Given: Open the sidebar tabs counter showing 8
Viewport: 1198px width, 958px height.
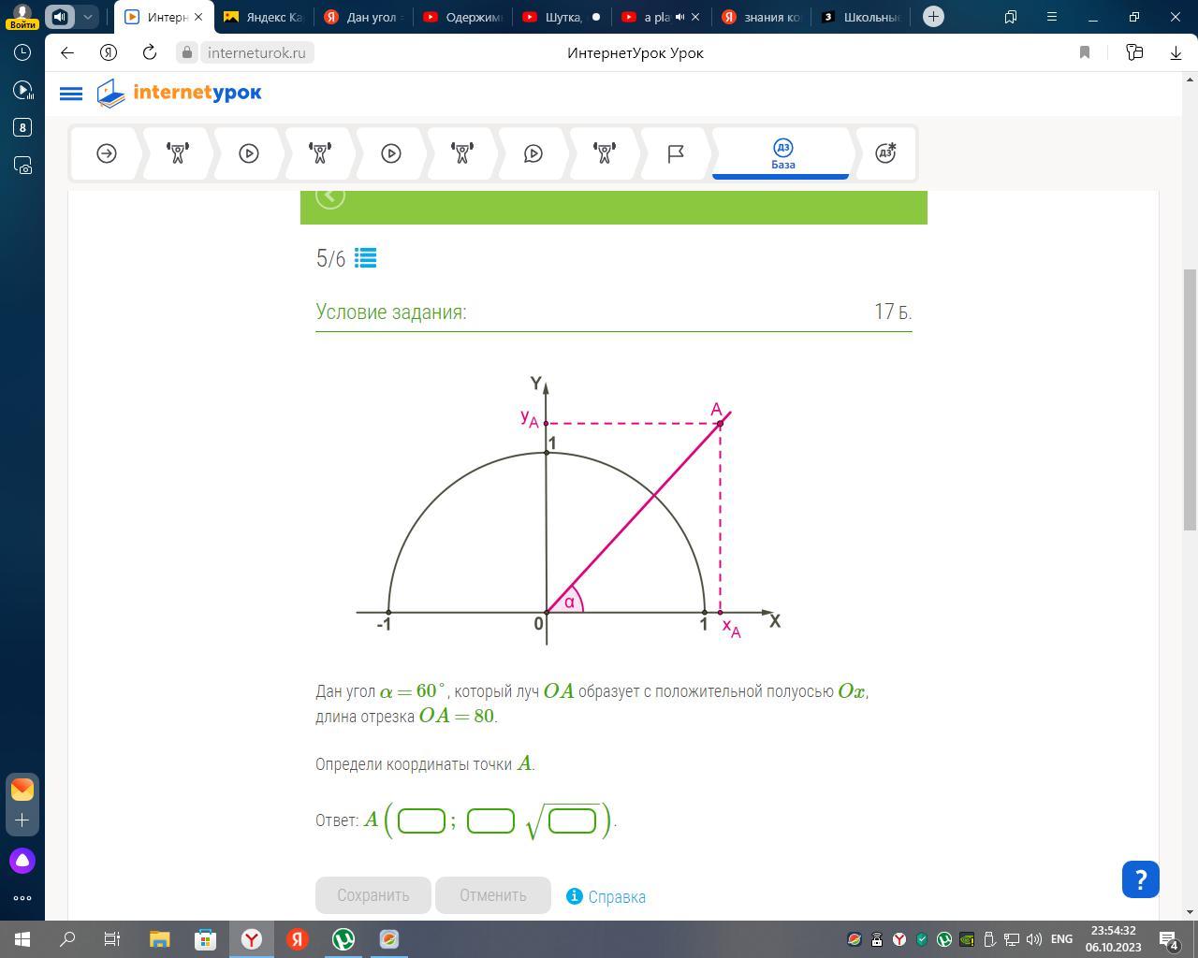Looking at the screenshot, I should tap(22, 127).
